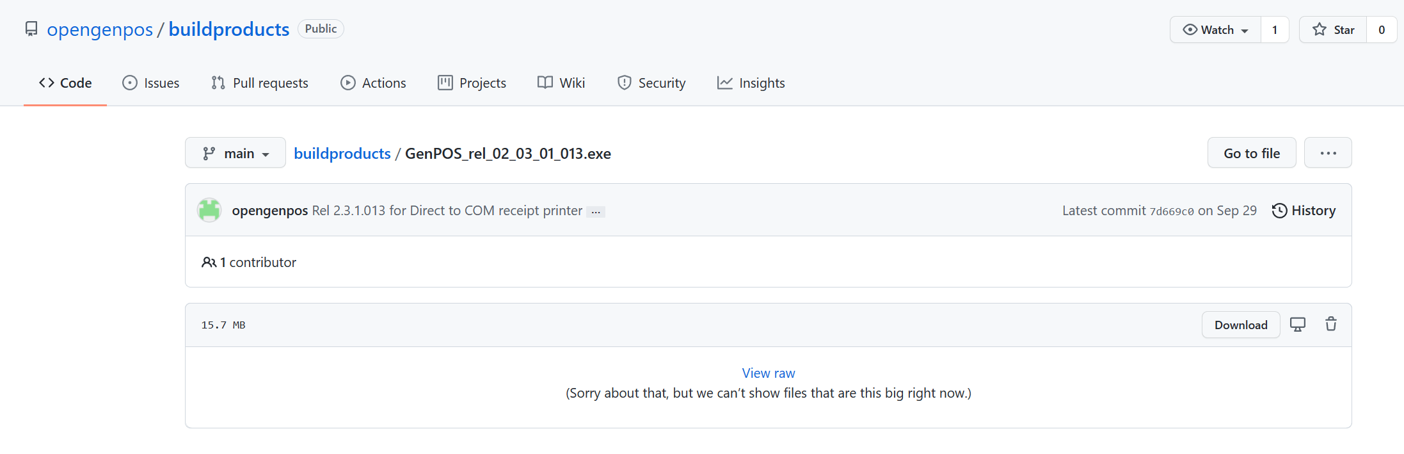Open the Issues tab

[x=151, y=83]
